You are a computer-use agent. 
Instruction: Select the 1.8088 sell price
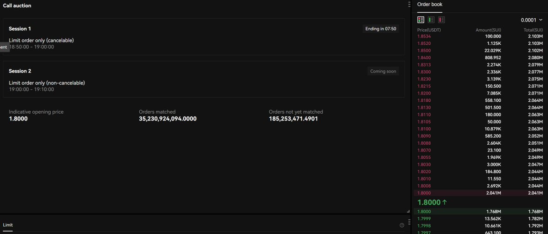[424, 143]
